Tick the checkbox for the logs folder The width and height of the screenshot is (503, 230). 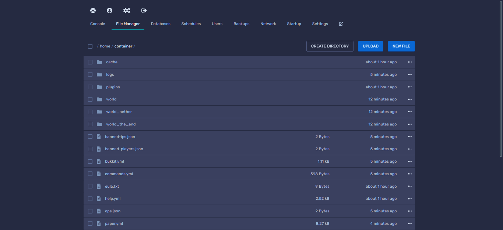(x=90, y=75)
